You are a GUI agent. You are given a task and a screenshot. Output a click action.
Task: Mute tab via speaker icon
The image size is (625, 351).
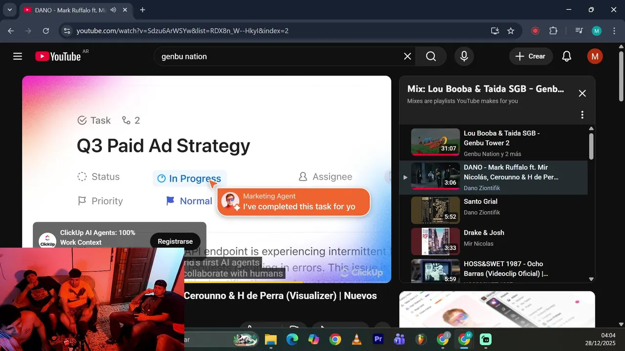113,10
